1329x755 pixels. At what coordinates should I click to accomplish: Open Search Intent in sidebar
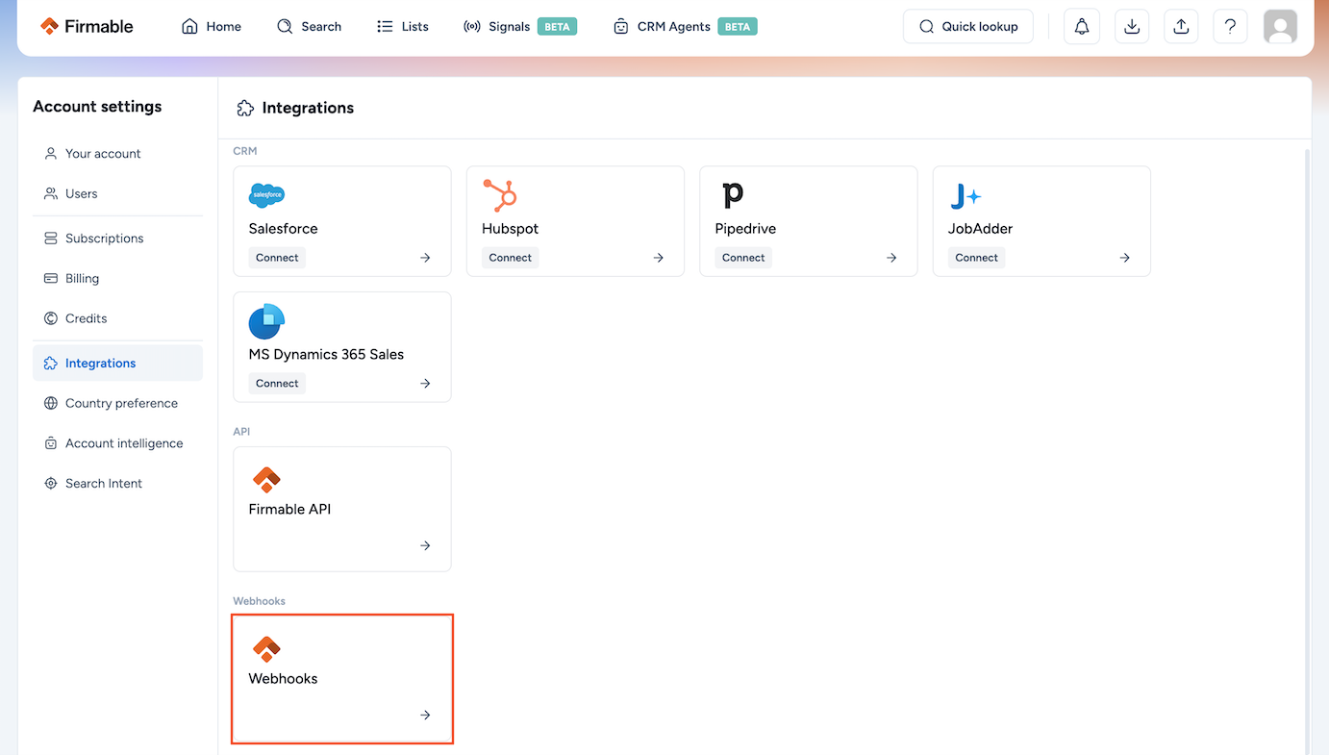pos(117,484)
